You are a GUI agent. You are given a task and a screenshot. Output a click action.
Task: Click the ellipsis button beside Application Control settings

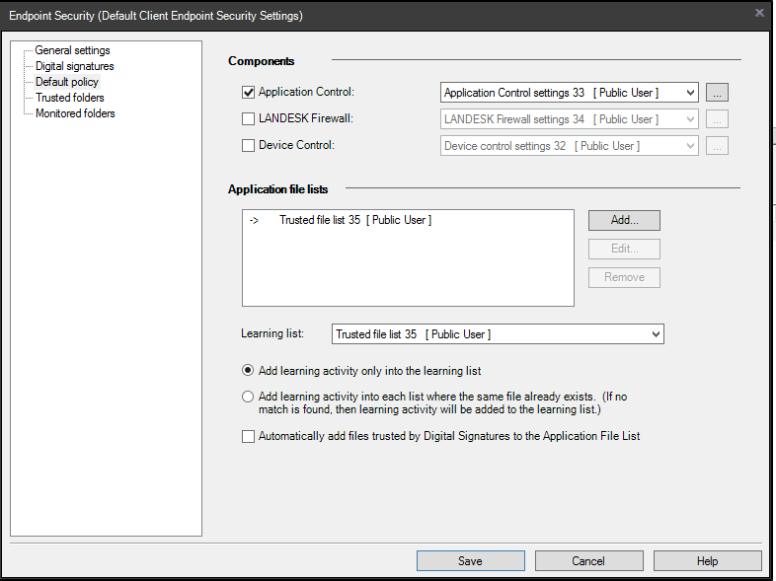pyautogui.click(x=718, y=93)
